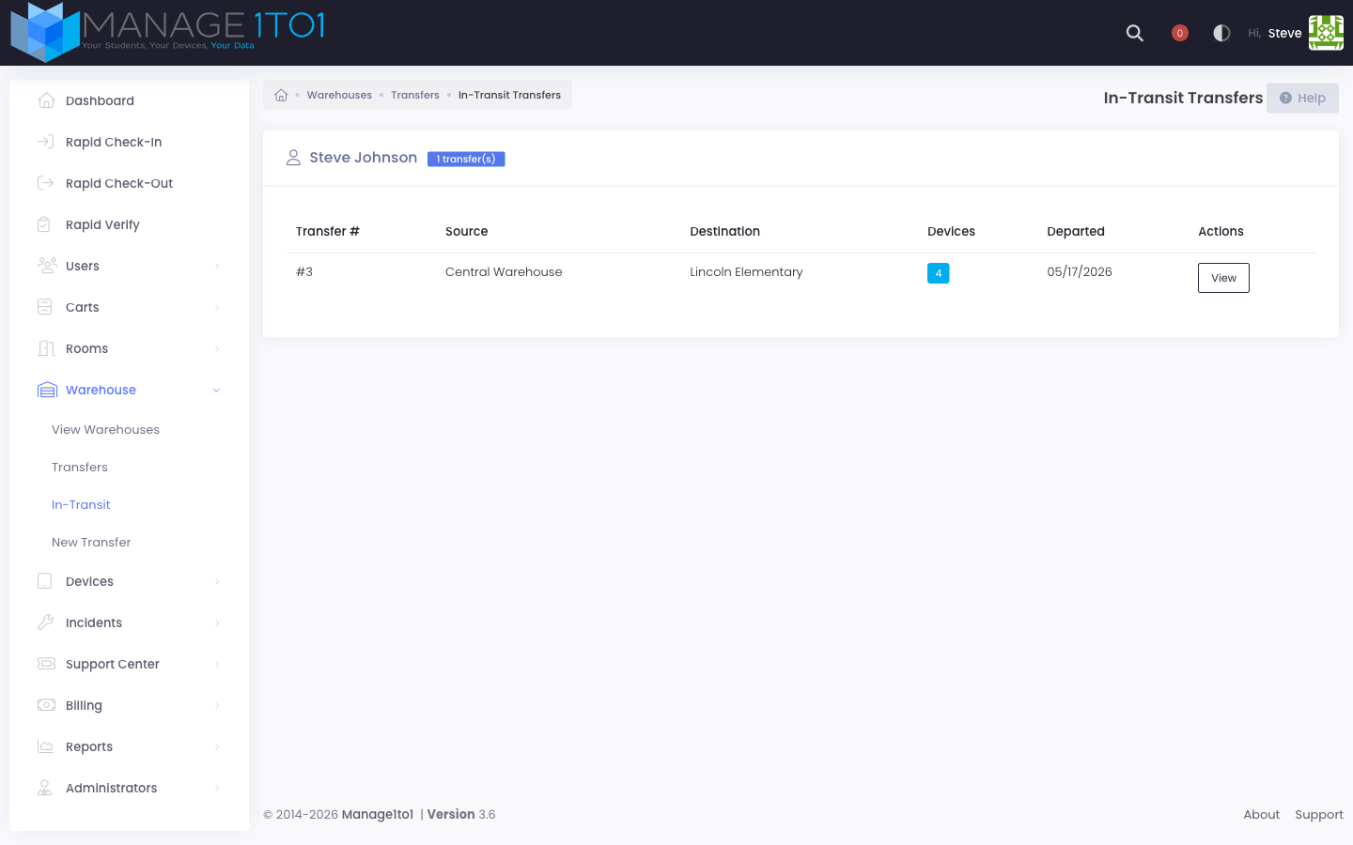
Task: Click the Warehouse building icon
Action: click(x=47, y=390)
